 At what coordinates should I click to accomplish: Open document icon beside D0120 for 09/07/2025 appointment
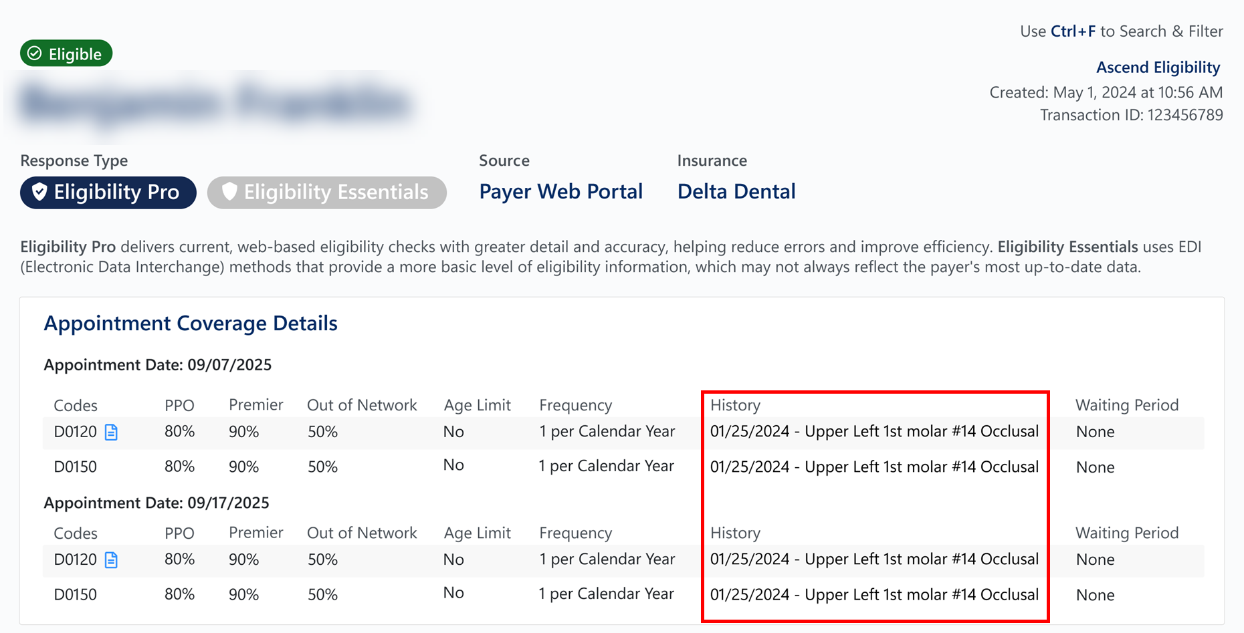[111, 432]
